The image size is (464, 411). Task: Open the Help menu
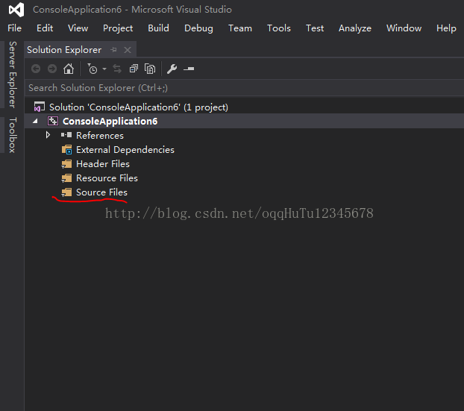(446, 28)
